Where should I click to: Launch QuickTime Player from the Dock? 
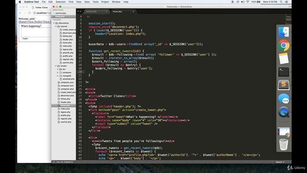(283, 112)
